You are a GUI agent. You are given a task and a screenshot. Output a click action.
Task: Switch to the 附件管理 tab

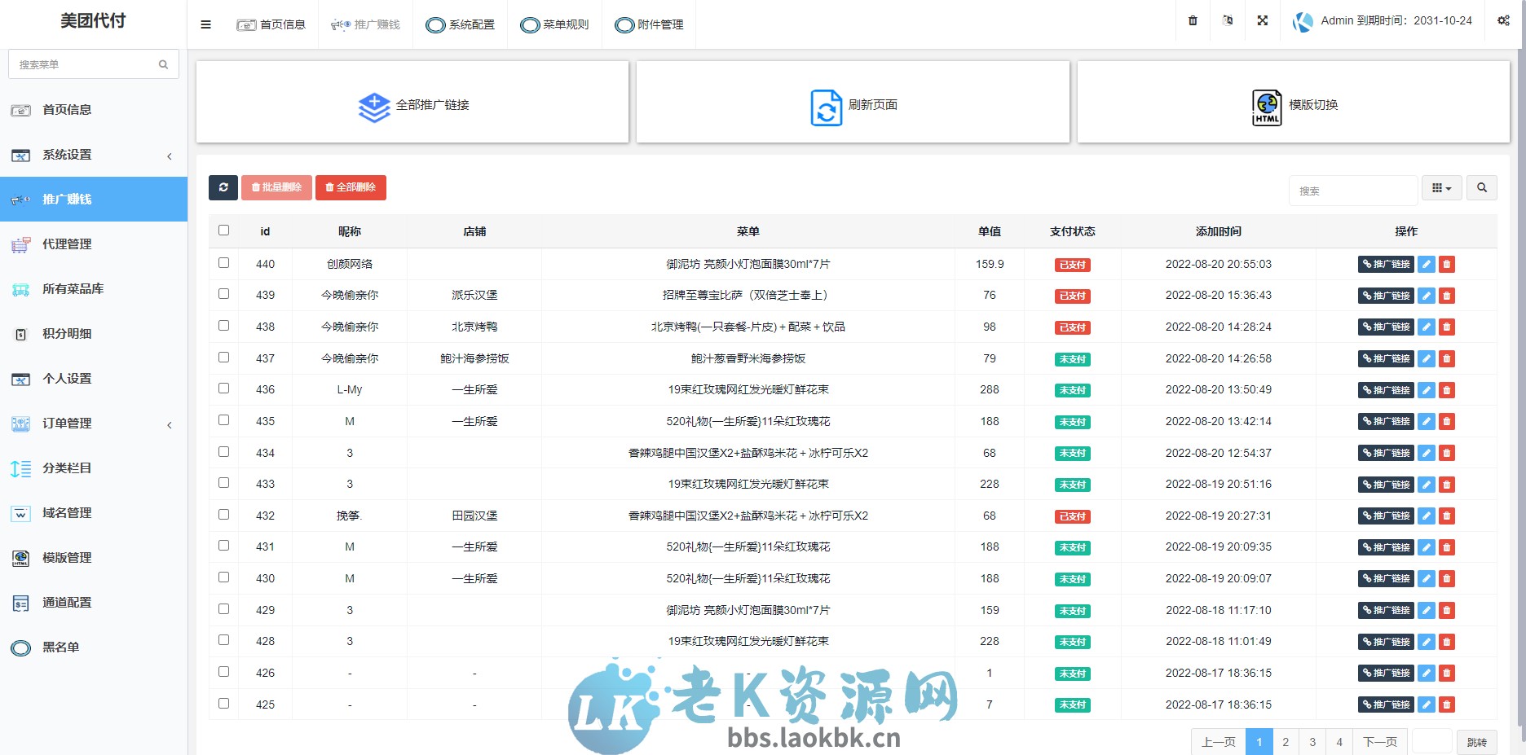(649, 24)
